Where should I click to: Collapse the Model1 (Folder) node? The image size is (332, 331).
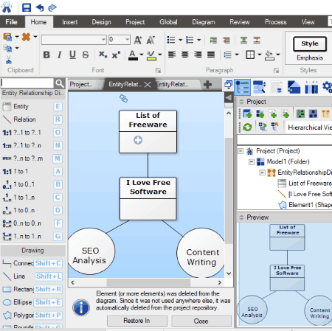coord(252,161)
